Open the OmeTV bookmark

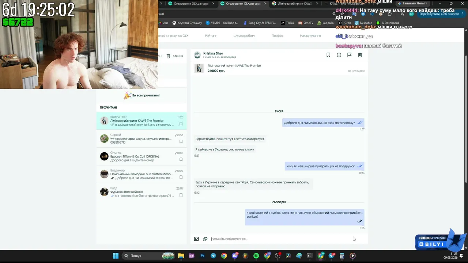pyautogui.click(x=306, y=23)
